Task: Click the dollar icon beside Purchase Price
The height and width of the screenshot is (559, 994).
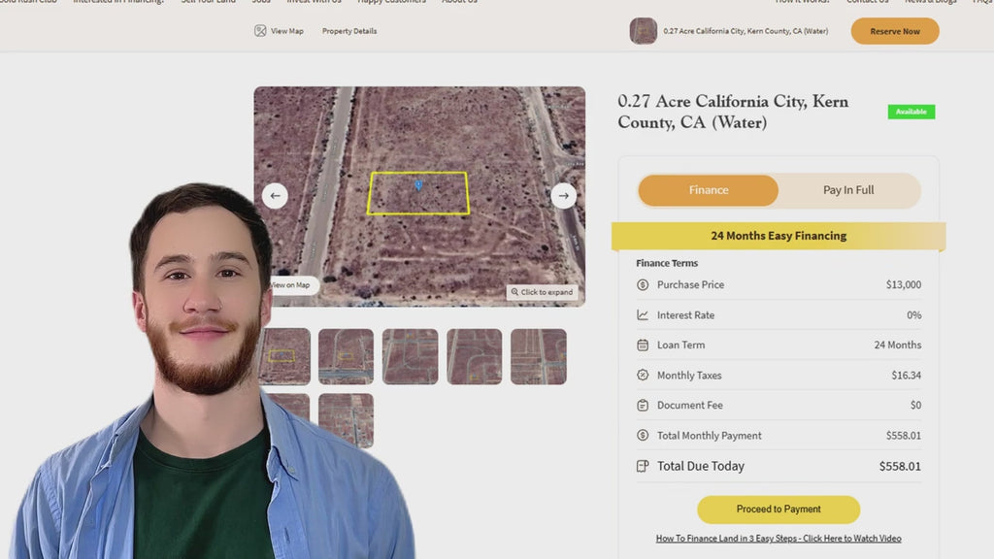Action: click(643, 285)
